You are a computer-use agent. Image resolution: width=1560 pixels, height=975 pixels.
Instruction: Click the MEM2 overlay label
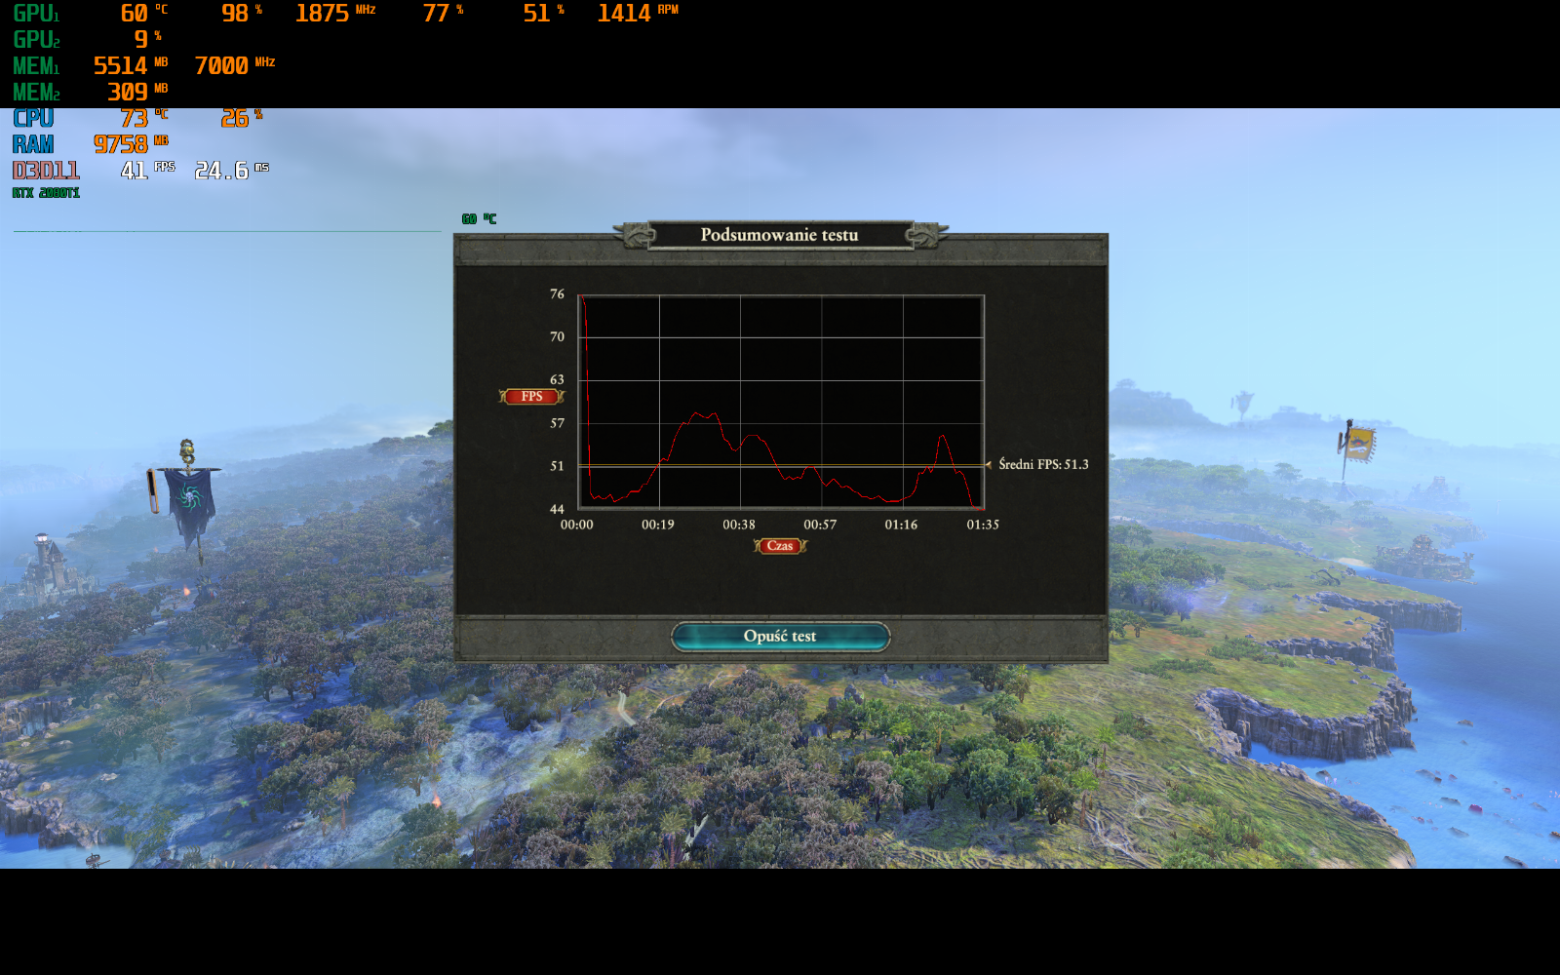tap(36, 93)
